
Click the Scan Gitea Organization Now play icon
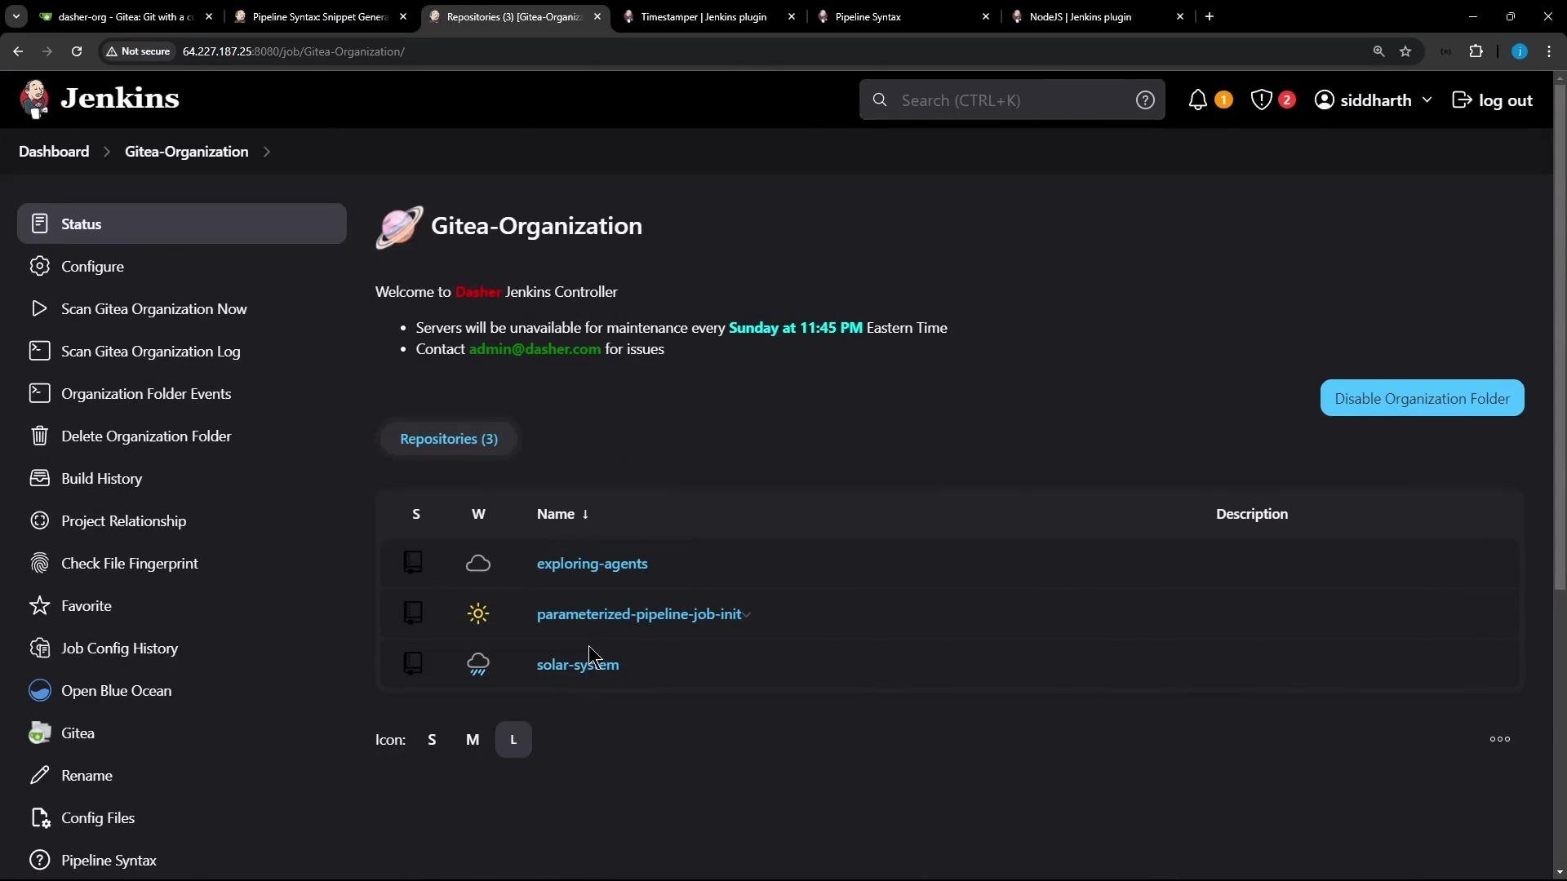pyautogui.click(x=39, y=308)
